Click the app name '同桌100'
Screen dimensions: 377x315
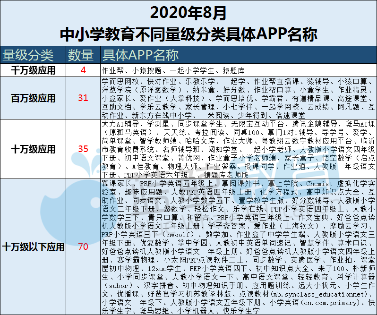pos(246,132)
